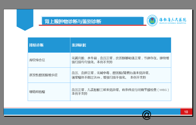Click the red underline beneath the title banner

pyautogui.click(x=92, y=25)
